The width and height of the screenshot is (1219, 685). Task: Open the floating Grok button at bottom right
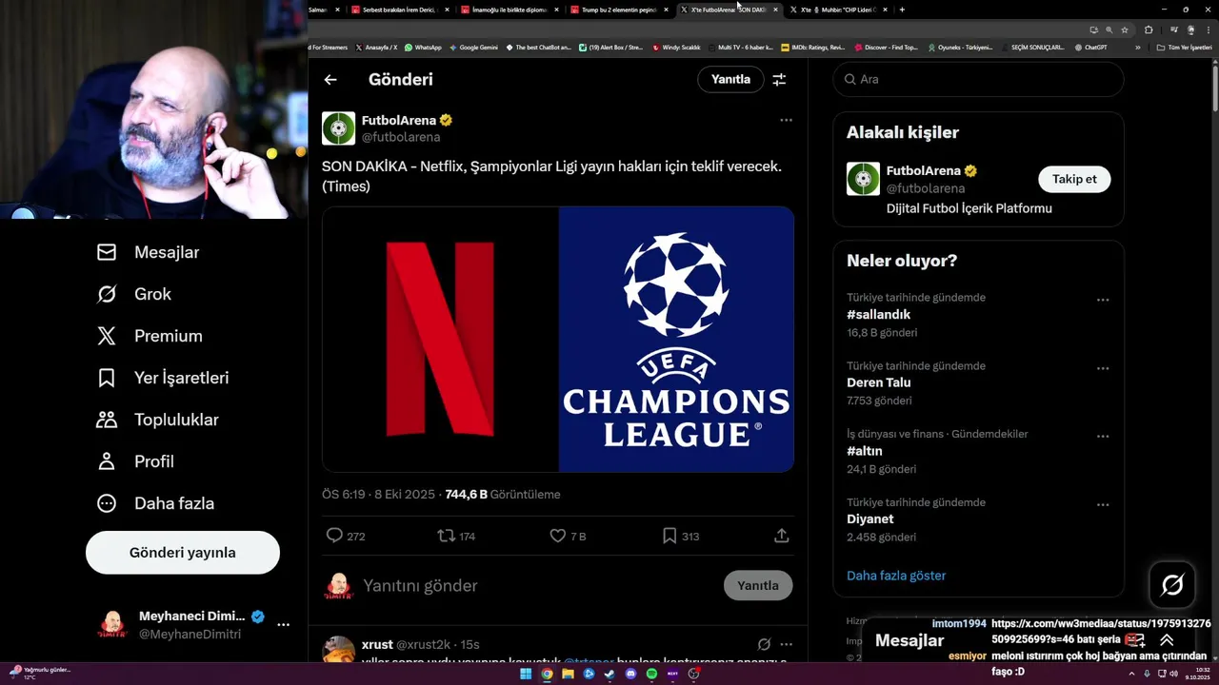point(1172,585)
